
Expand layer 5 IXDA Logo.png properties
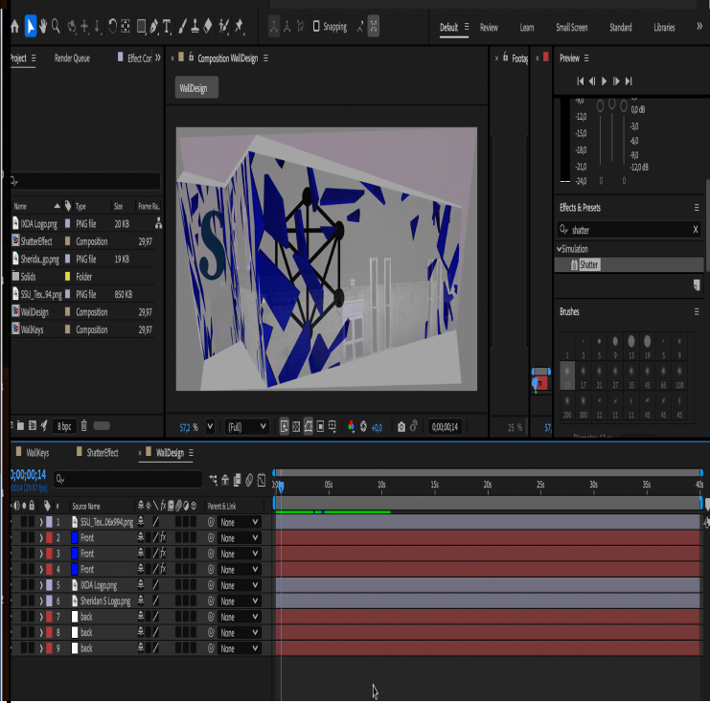point(41,585)
